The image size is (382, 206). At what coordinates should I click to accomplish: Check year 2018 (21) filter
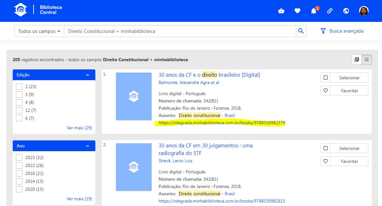(x=19, y=173)
